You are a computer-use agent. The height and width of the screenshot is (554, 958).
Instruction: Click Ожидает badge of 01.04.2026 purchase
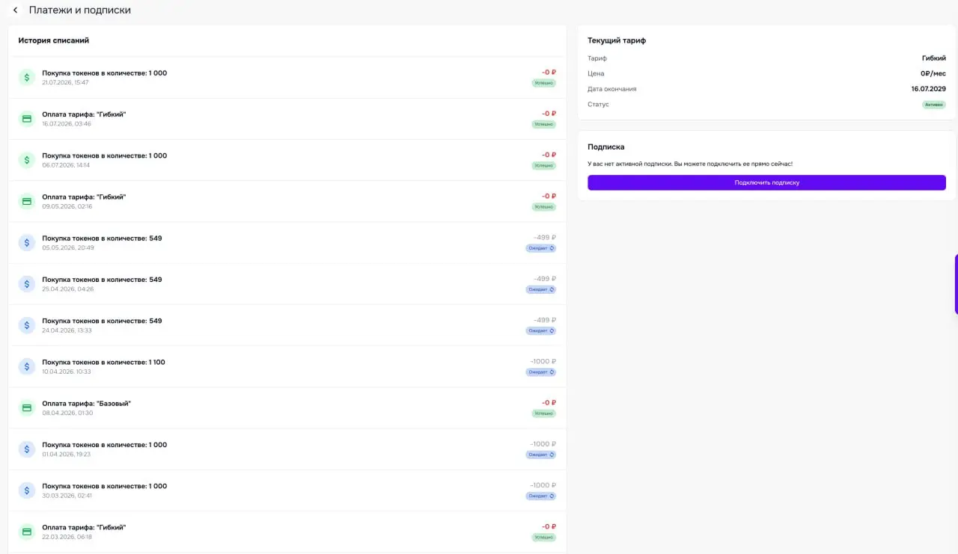540,455
